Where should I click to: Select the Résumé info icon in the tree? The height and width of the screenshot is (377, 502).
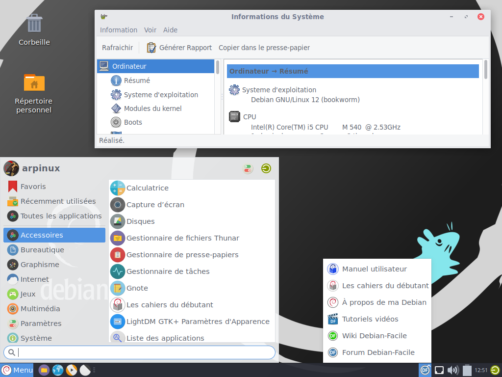116,81
